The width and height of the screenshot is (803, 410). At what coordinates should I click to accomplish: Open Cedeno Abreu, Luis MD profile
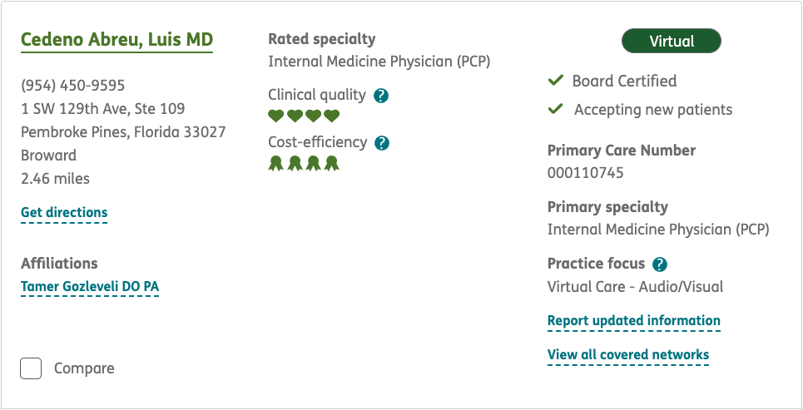coord(116,40)
